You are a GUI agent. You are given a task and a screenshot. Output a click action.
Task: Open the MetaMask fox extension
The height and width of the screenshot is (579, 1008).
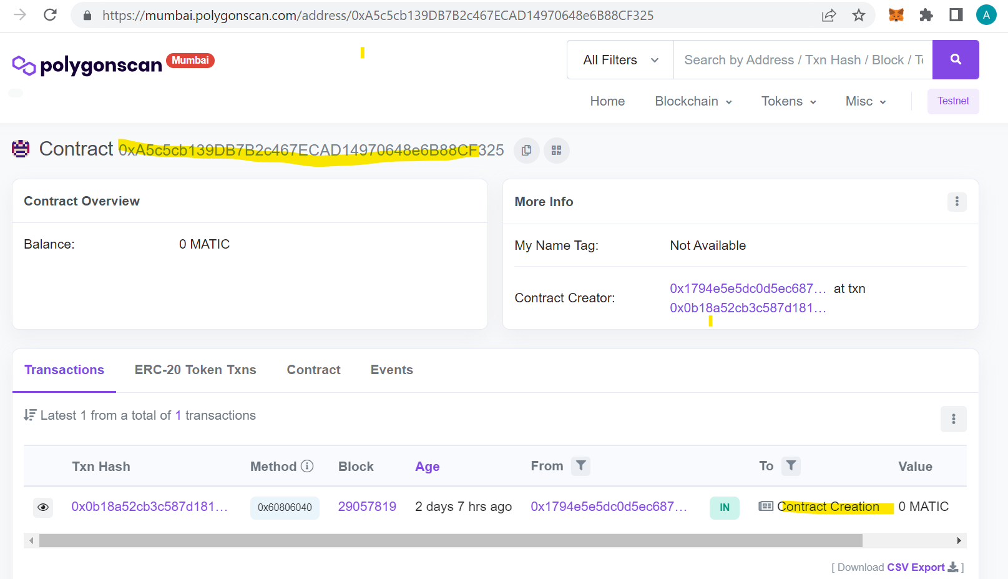(896, 14)
